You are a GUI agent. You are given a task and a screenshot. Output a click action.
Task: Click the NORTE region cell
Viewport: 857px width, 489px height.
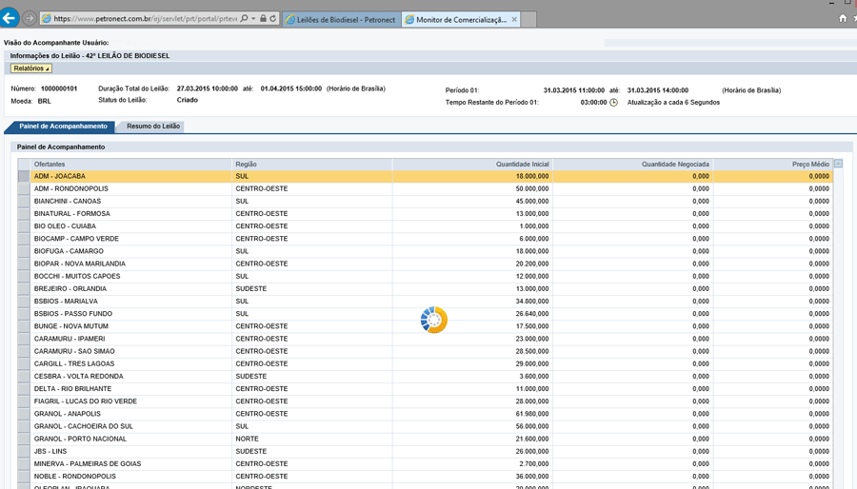312,439
